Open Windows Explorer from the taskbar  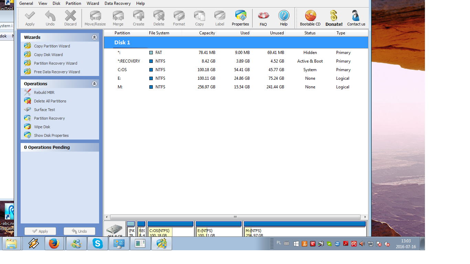(x=11, y=244)
